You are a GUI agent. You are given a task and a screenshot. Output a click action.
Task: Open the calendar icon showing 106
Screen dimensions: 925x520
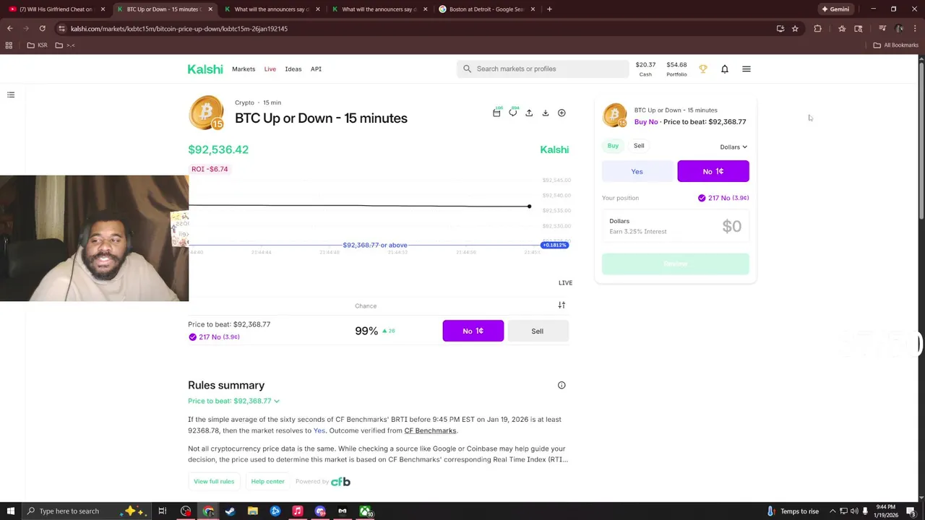496,113
